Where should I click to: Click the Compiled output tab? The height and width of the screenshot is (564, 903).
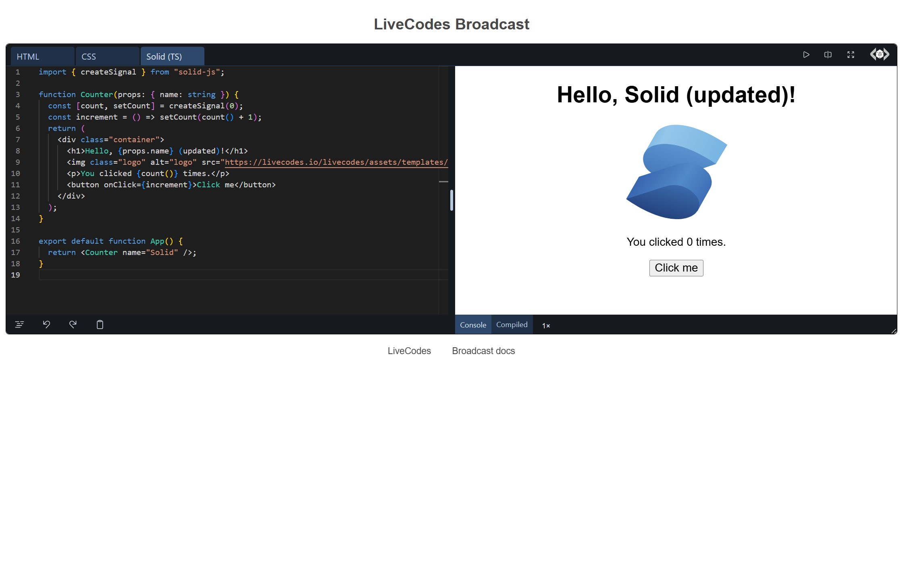[512, 325]
